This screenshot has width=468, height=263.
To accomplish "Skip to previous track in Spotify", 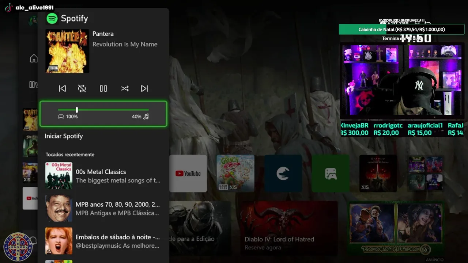I will pos(63,88).
